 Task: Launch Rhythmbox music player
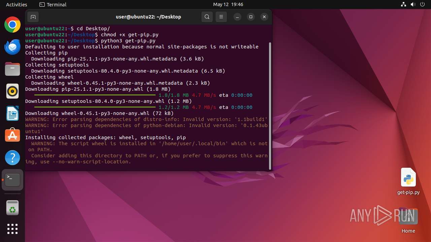[12, 91]
